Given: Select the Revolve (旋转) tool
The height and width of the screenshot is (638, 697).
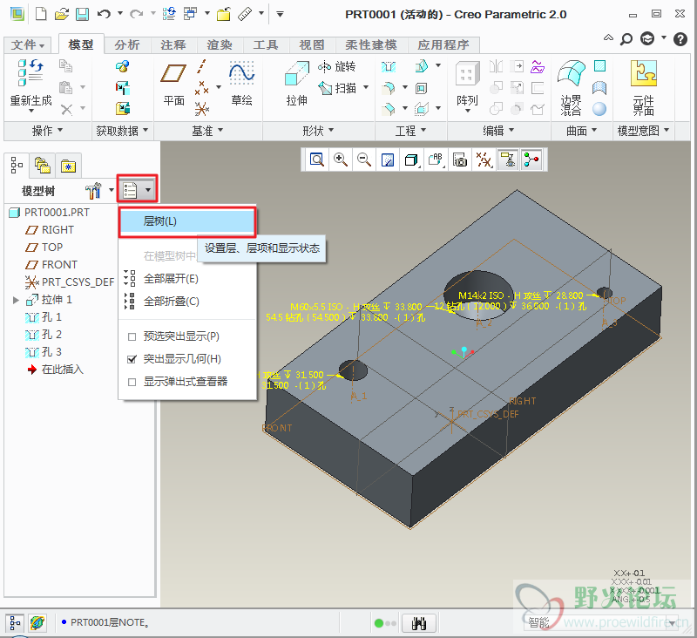Looking at the screenshot, I should click(x=336, y=67).
